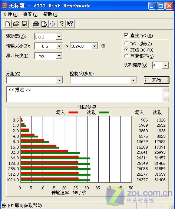Expand the 队列深度 queue depth dropdown
The width and height of the screenshot is (175, 209).
(165, 66)
